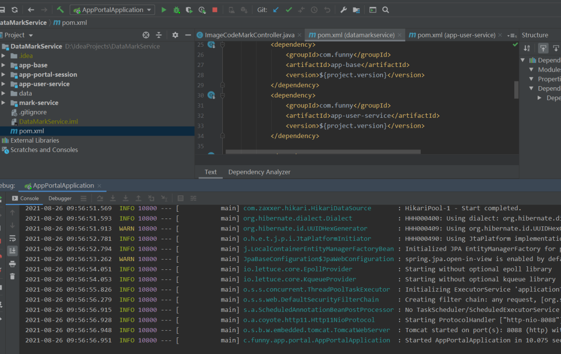Viewport: 561px width, 354px height.
Task: Switch to ImageCodeMarkController.java tab
Action: coord(249,35)
